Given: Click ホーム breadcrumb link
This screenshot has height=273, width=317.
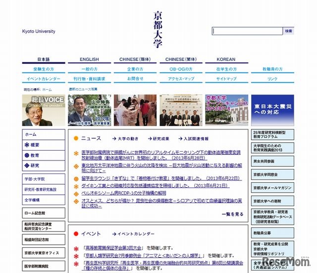Looking at the screenshot, I should (47, 90).
